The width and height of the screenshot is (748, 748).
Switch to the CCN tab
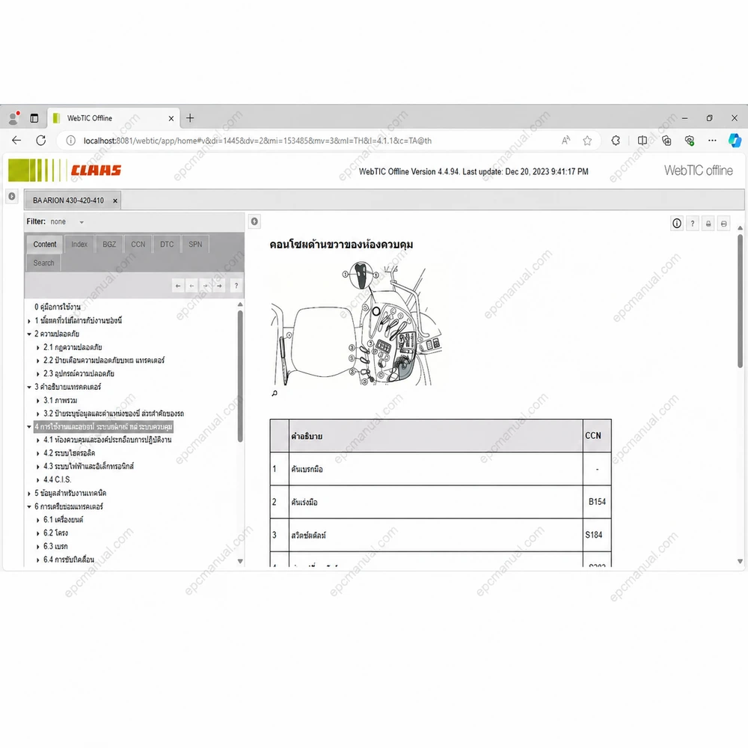[x=138, y=245]
